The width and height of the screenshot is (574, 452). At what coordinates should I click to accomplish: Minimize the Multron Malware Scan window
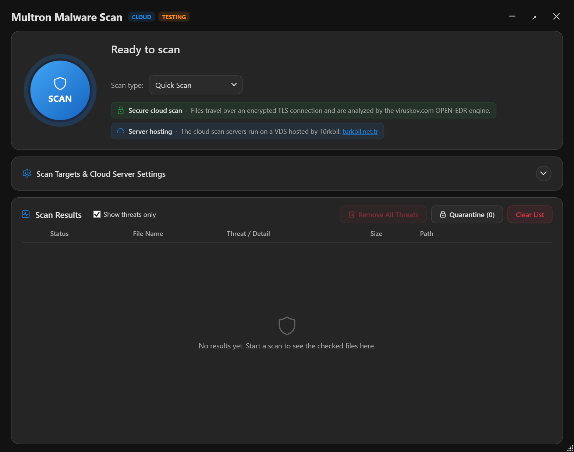point(512,17)
